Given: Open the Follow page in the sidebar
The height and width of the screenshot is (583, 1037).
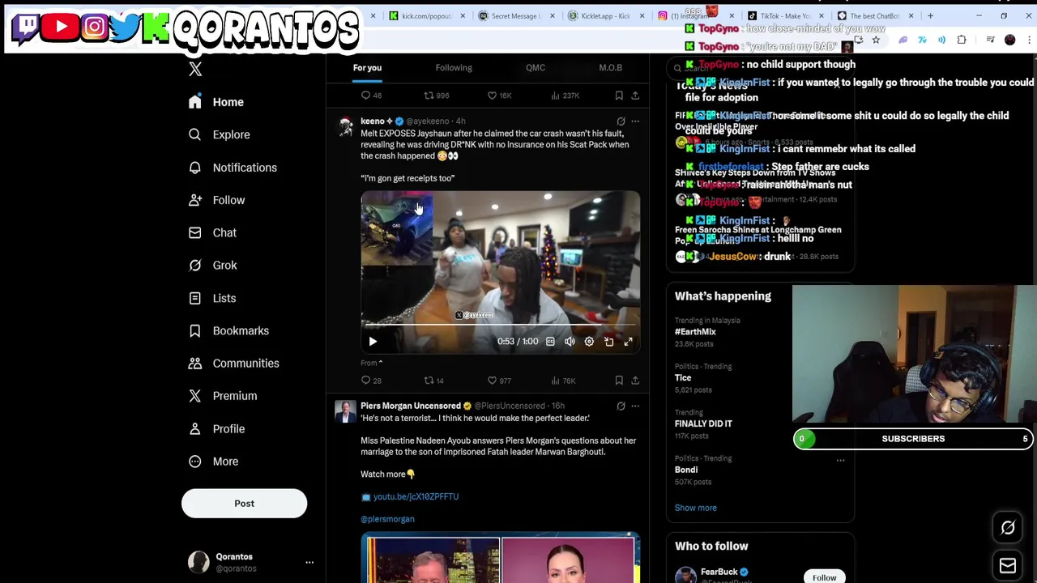Looking at the screenshot, I should pos(216,200).
